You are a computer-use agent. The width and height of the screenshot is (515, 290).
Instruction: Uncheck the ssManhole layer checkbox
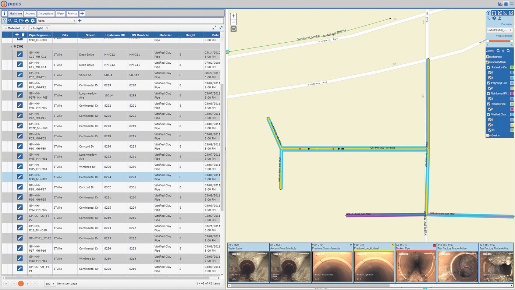point(487,57)
